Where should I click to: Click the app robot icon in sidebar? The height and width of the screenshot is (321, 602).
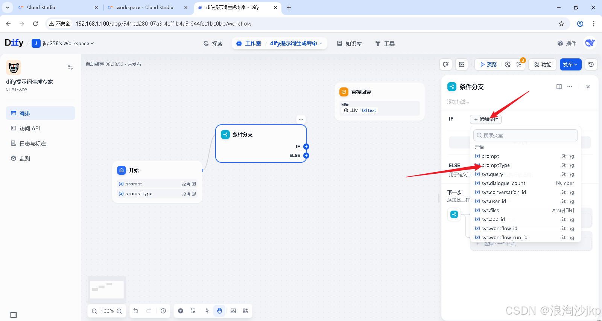[14, 67]
